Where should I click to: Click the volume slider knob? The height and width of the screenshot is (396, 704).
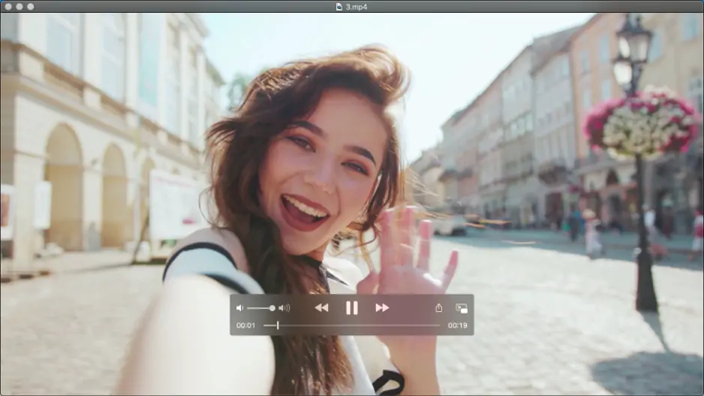point(272,308)
